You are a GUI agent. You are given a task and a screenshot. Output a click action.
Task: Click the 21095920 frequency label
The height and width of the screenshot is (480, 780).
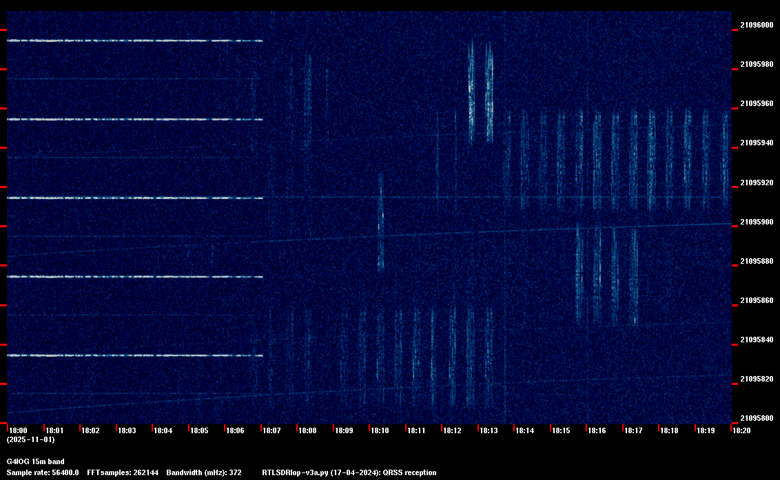click(x=757, y=182)
